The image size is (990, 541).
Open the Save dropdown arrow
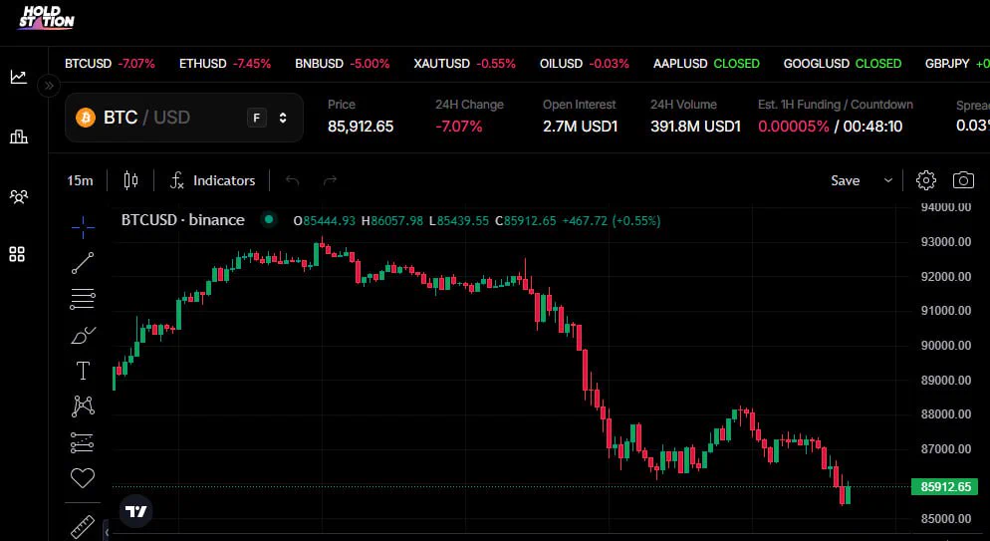coord(887,180)
